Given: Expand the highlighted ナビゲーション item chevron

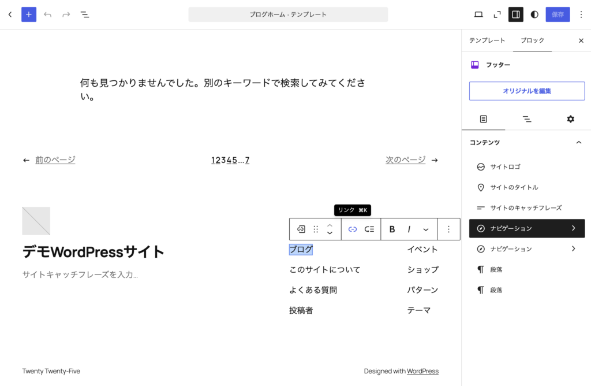Looking at the screenshot, I should coord(573,228).
